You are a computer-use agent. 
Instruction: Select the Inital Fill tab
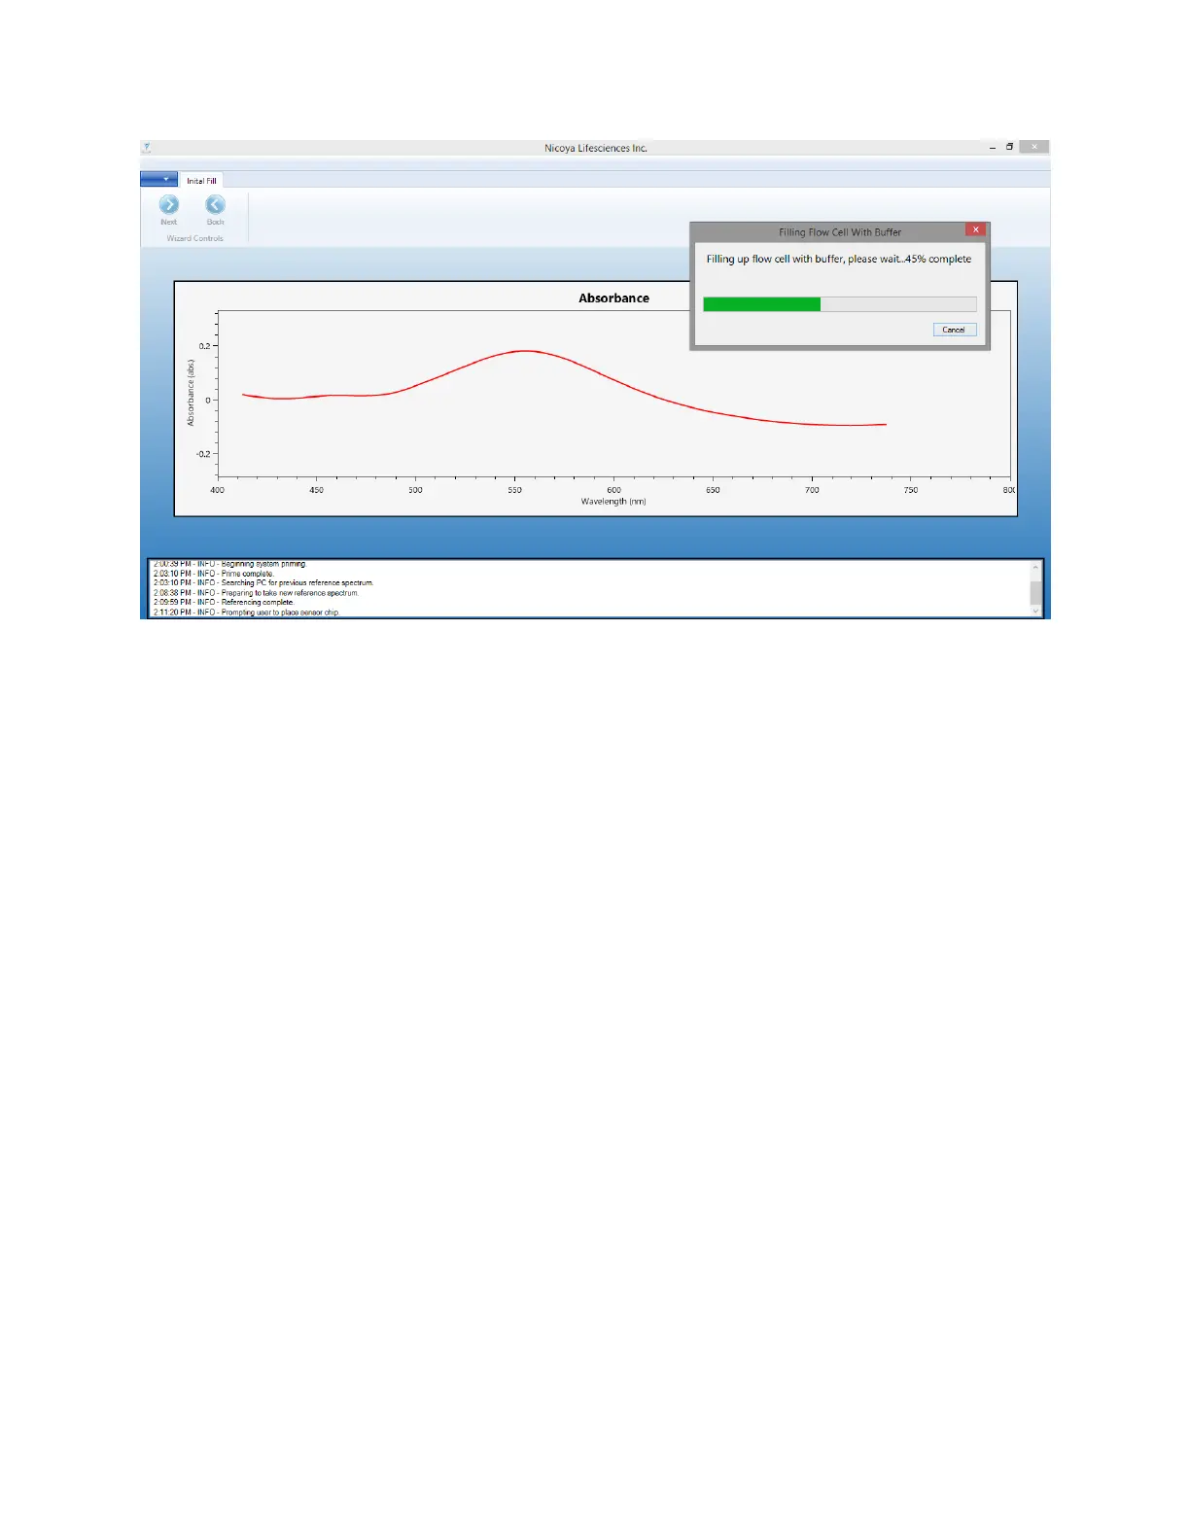click(x=202, y=181)
